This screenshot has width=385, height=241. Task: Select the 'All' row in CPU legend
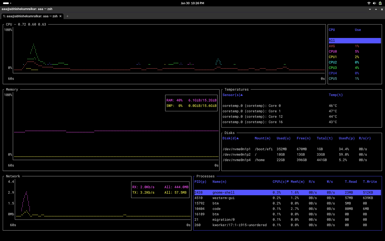coord(355,40)
